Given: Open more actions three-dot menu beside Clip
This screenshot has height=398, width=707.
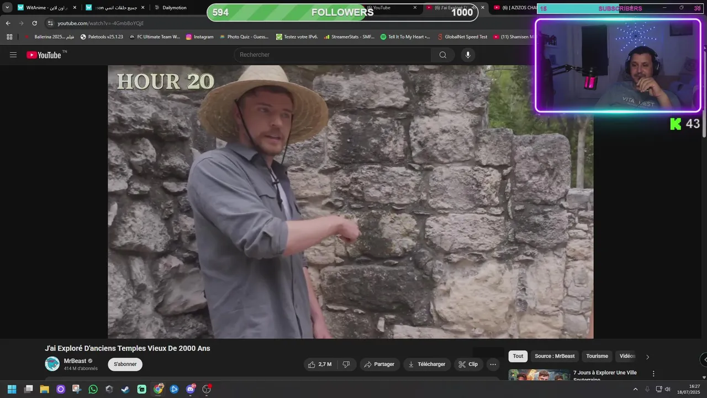Looking at the screenshot, I should 493,364.
